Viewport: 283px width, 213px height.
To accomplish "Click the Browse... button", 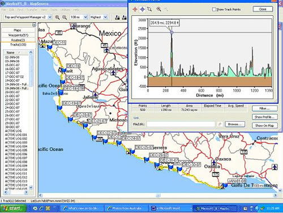I will pyautogui.click(x=235, y=124).
